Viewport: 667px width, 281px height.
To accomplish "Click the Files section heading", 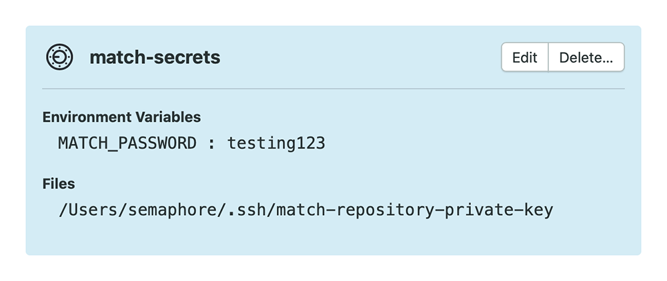I will [x=59, y=184].
